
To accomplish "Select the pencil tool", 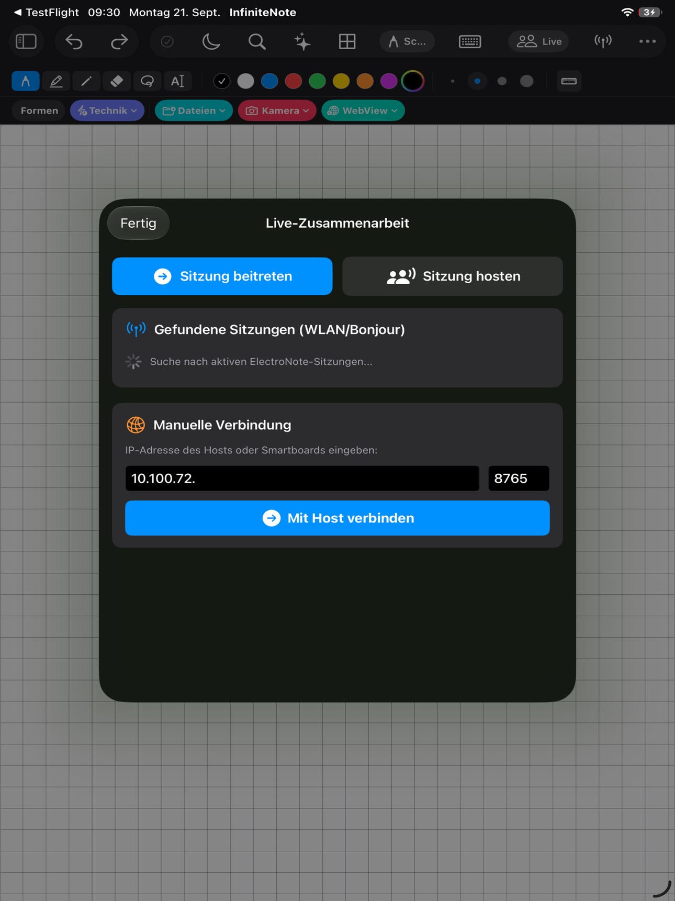I will pyautogui.click(x=86, y=81).
